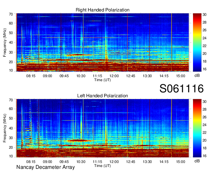Click the Right Handed plot dB color bar

[x=197, y=42]
